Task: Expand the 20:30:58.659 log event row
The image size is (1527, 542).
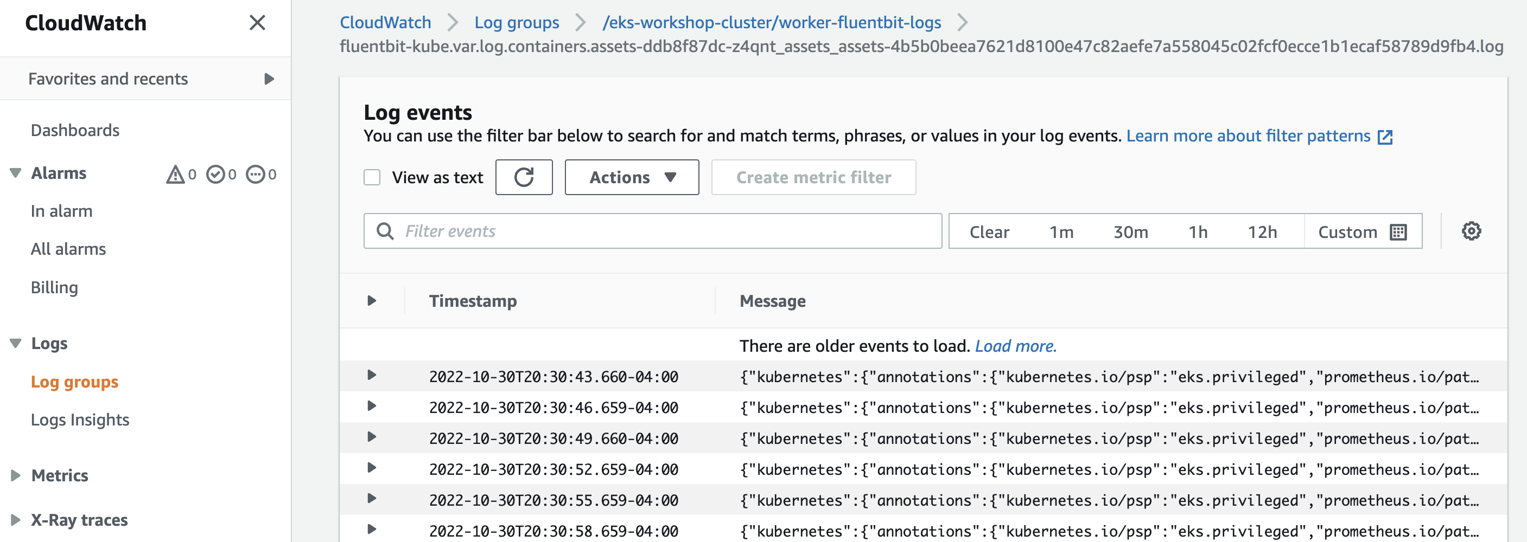Action: click(372, 530)
